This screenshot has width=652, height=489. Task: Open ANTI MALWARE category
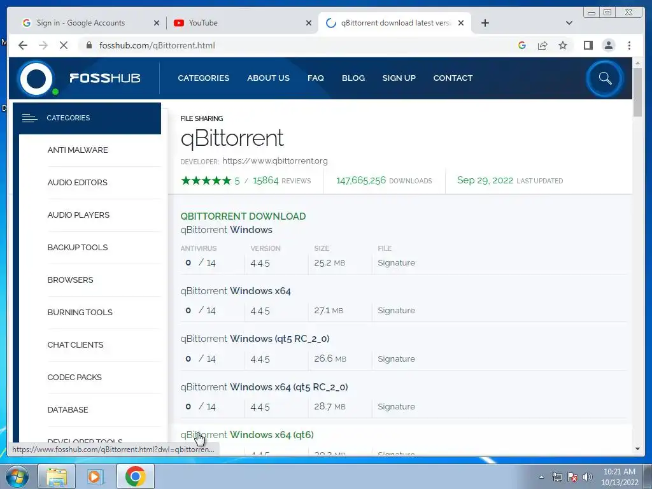pos(78,150)
